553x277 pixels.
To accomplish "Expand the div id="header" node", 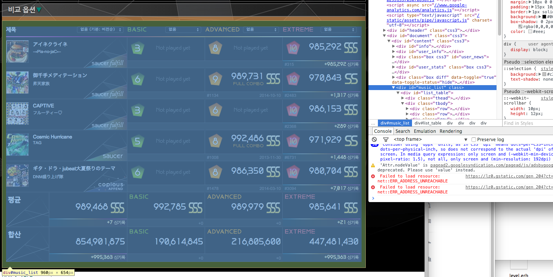I will point(385,30).
